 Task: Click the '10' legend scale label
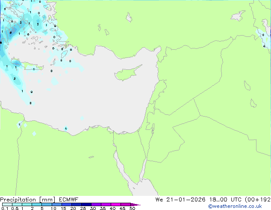(x=53, y=208)
